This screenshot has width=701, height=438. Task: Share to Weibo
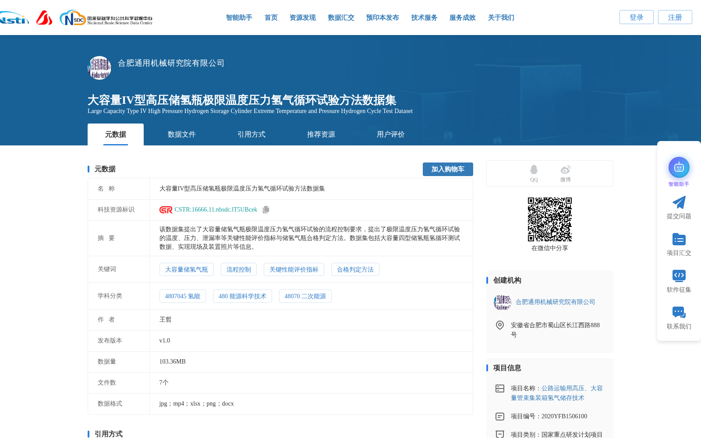565,173
